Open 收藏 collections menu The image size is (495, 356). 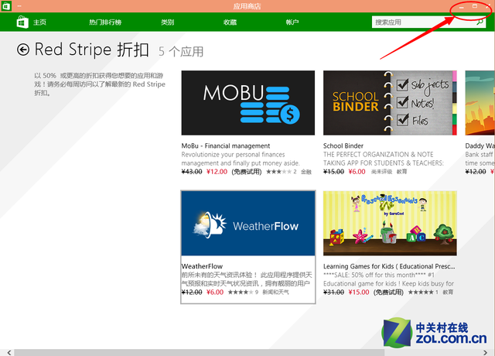[230, 22]
